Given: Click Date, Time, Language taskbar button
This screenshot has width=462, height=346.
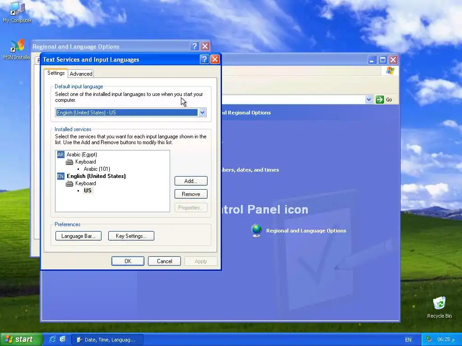Looking at the screenshot, I should click(x=107, y=340).
